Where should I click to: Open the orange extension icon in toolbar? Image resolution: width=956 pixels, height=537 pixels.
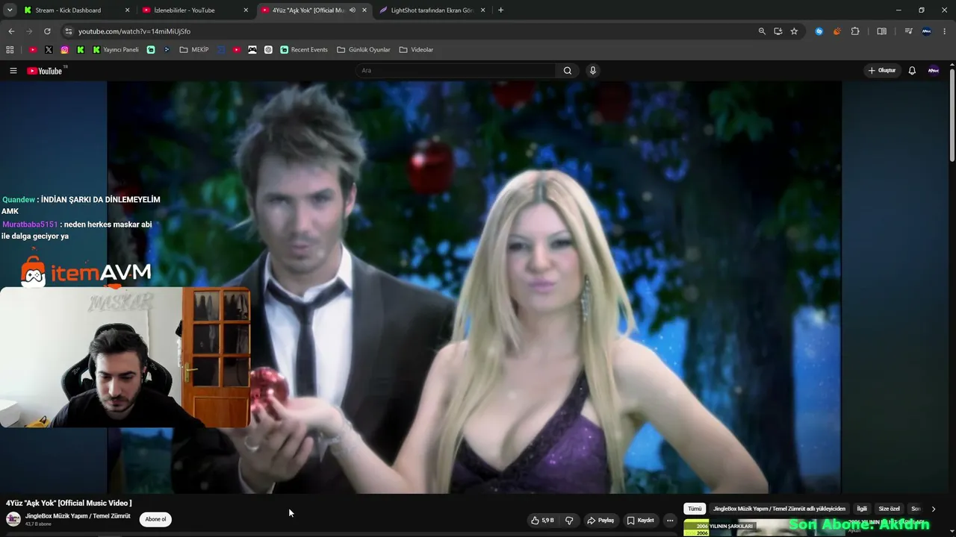pos(836,31)
